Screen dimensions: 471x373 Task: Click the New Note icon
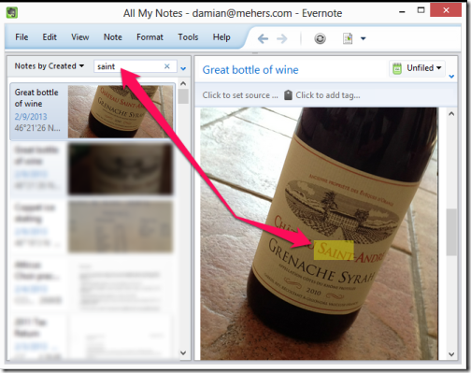348,38
